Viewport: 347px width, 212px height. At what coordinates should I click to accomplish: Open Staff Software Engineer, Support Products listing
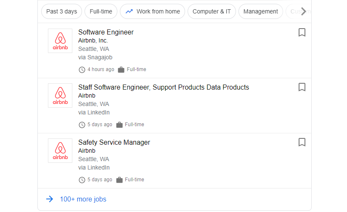[164, 87]
